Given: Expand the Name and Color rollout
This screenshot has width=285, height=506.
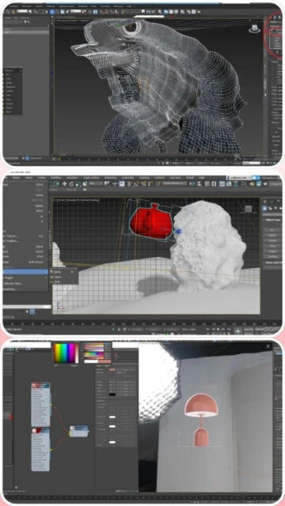Looking at the screenshot, I should 272,262.
